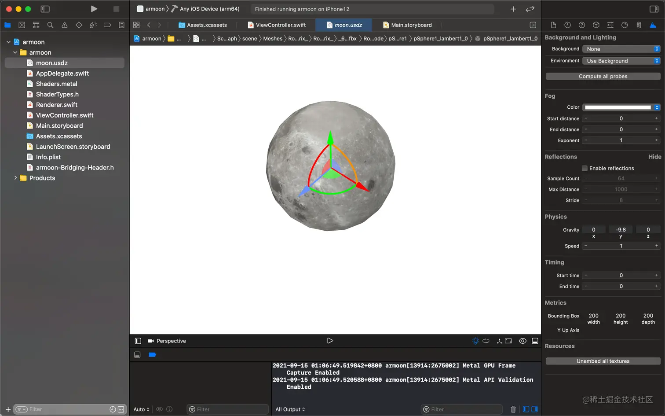Open the debug navigator
The image size is (665, 416).
click(x=93, y=25)
